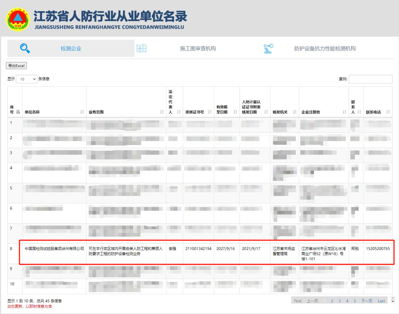
Task: Select the 防护设备抗力性能检测机构 tab
Action: click(x=325, y=49)
